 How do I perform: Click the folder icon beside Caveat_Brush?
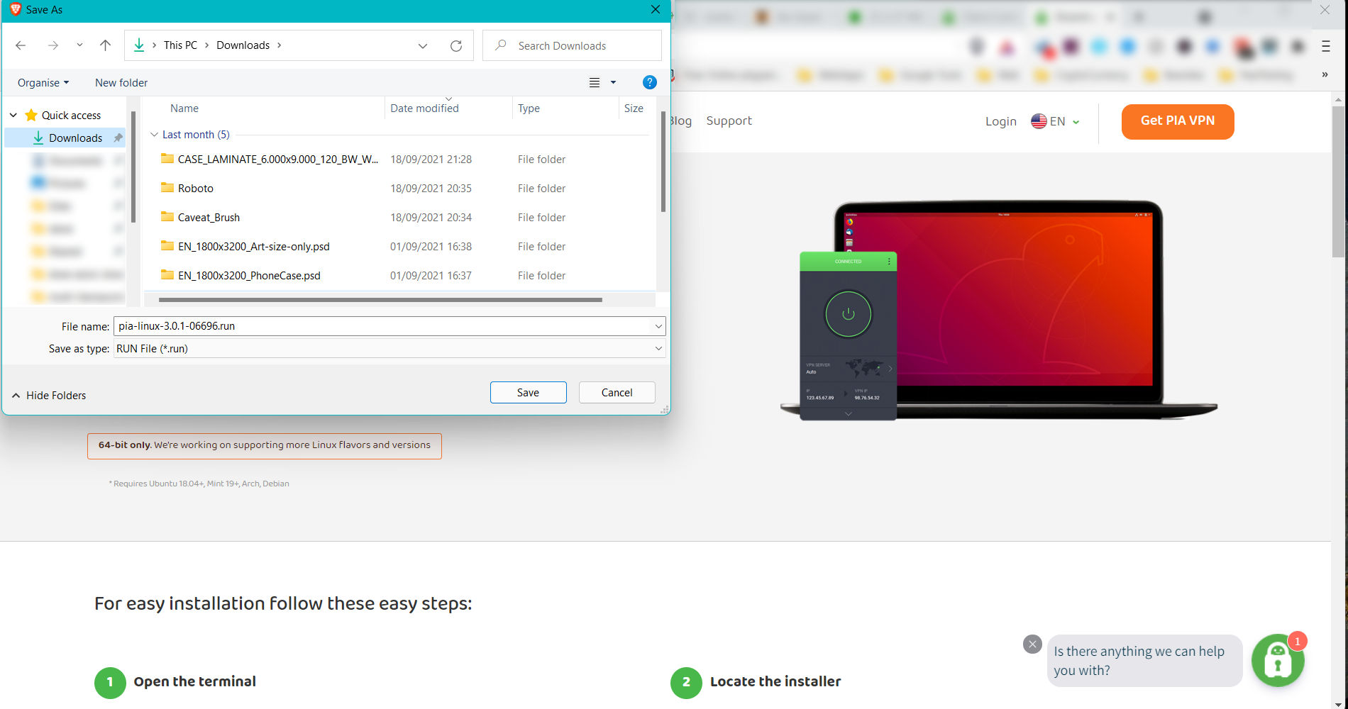pos(167,217)
